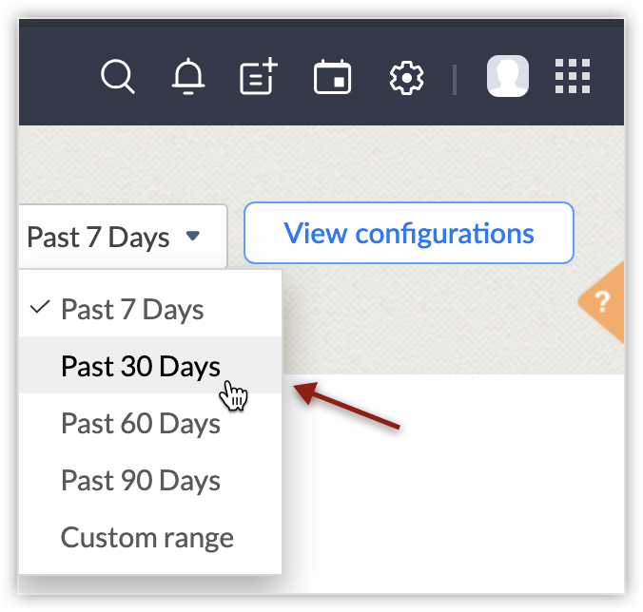Open the search magnifier in header
Viewport: 643px width, 612px height.
(x=118, y=77)
